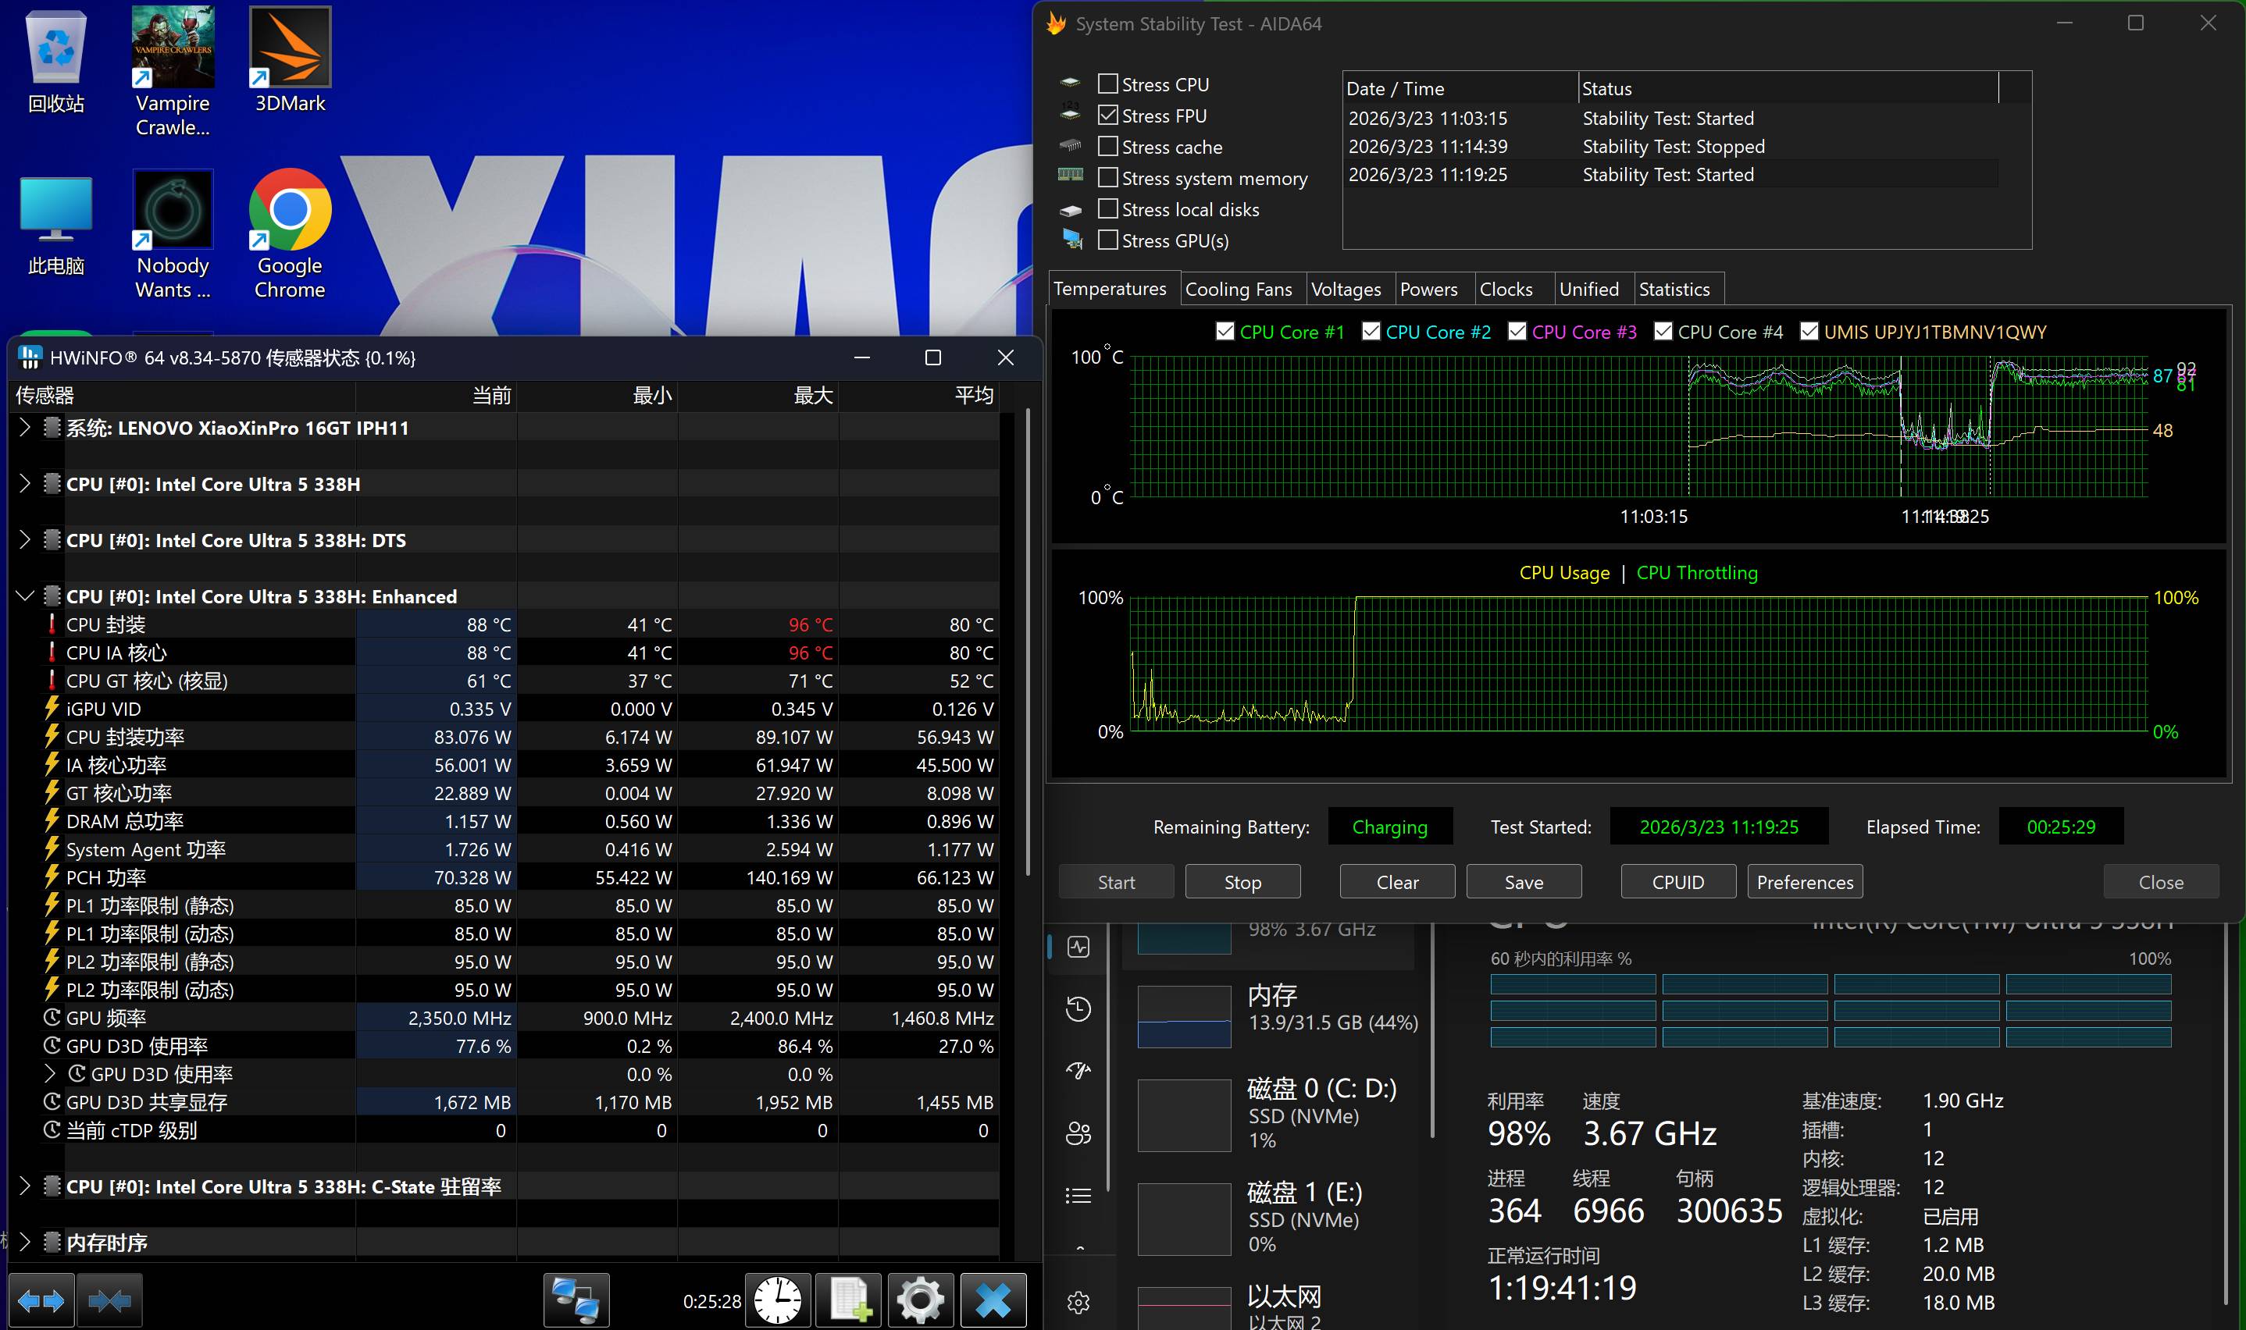Uncheck Stress FPU option
The height and width of the screenshot is (1330, 2246).
(1108, 116)
